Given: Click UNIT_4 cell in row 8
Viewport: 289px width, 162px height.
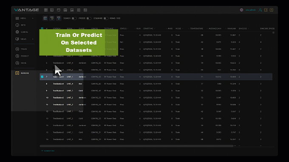Looking at the screenshot, I should pyautogui.click(x=70, y=84).
